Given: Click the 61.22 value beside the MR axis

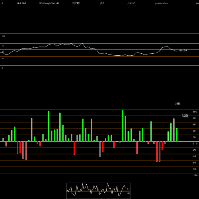Looking at the screenshot, I should point(185,115).
